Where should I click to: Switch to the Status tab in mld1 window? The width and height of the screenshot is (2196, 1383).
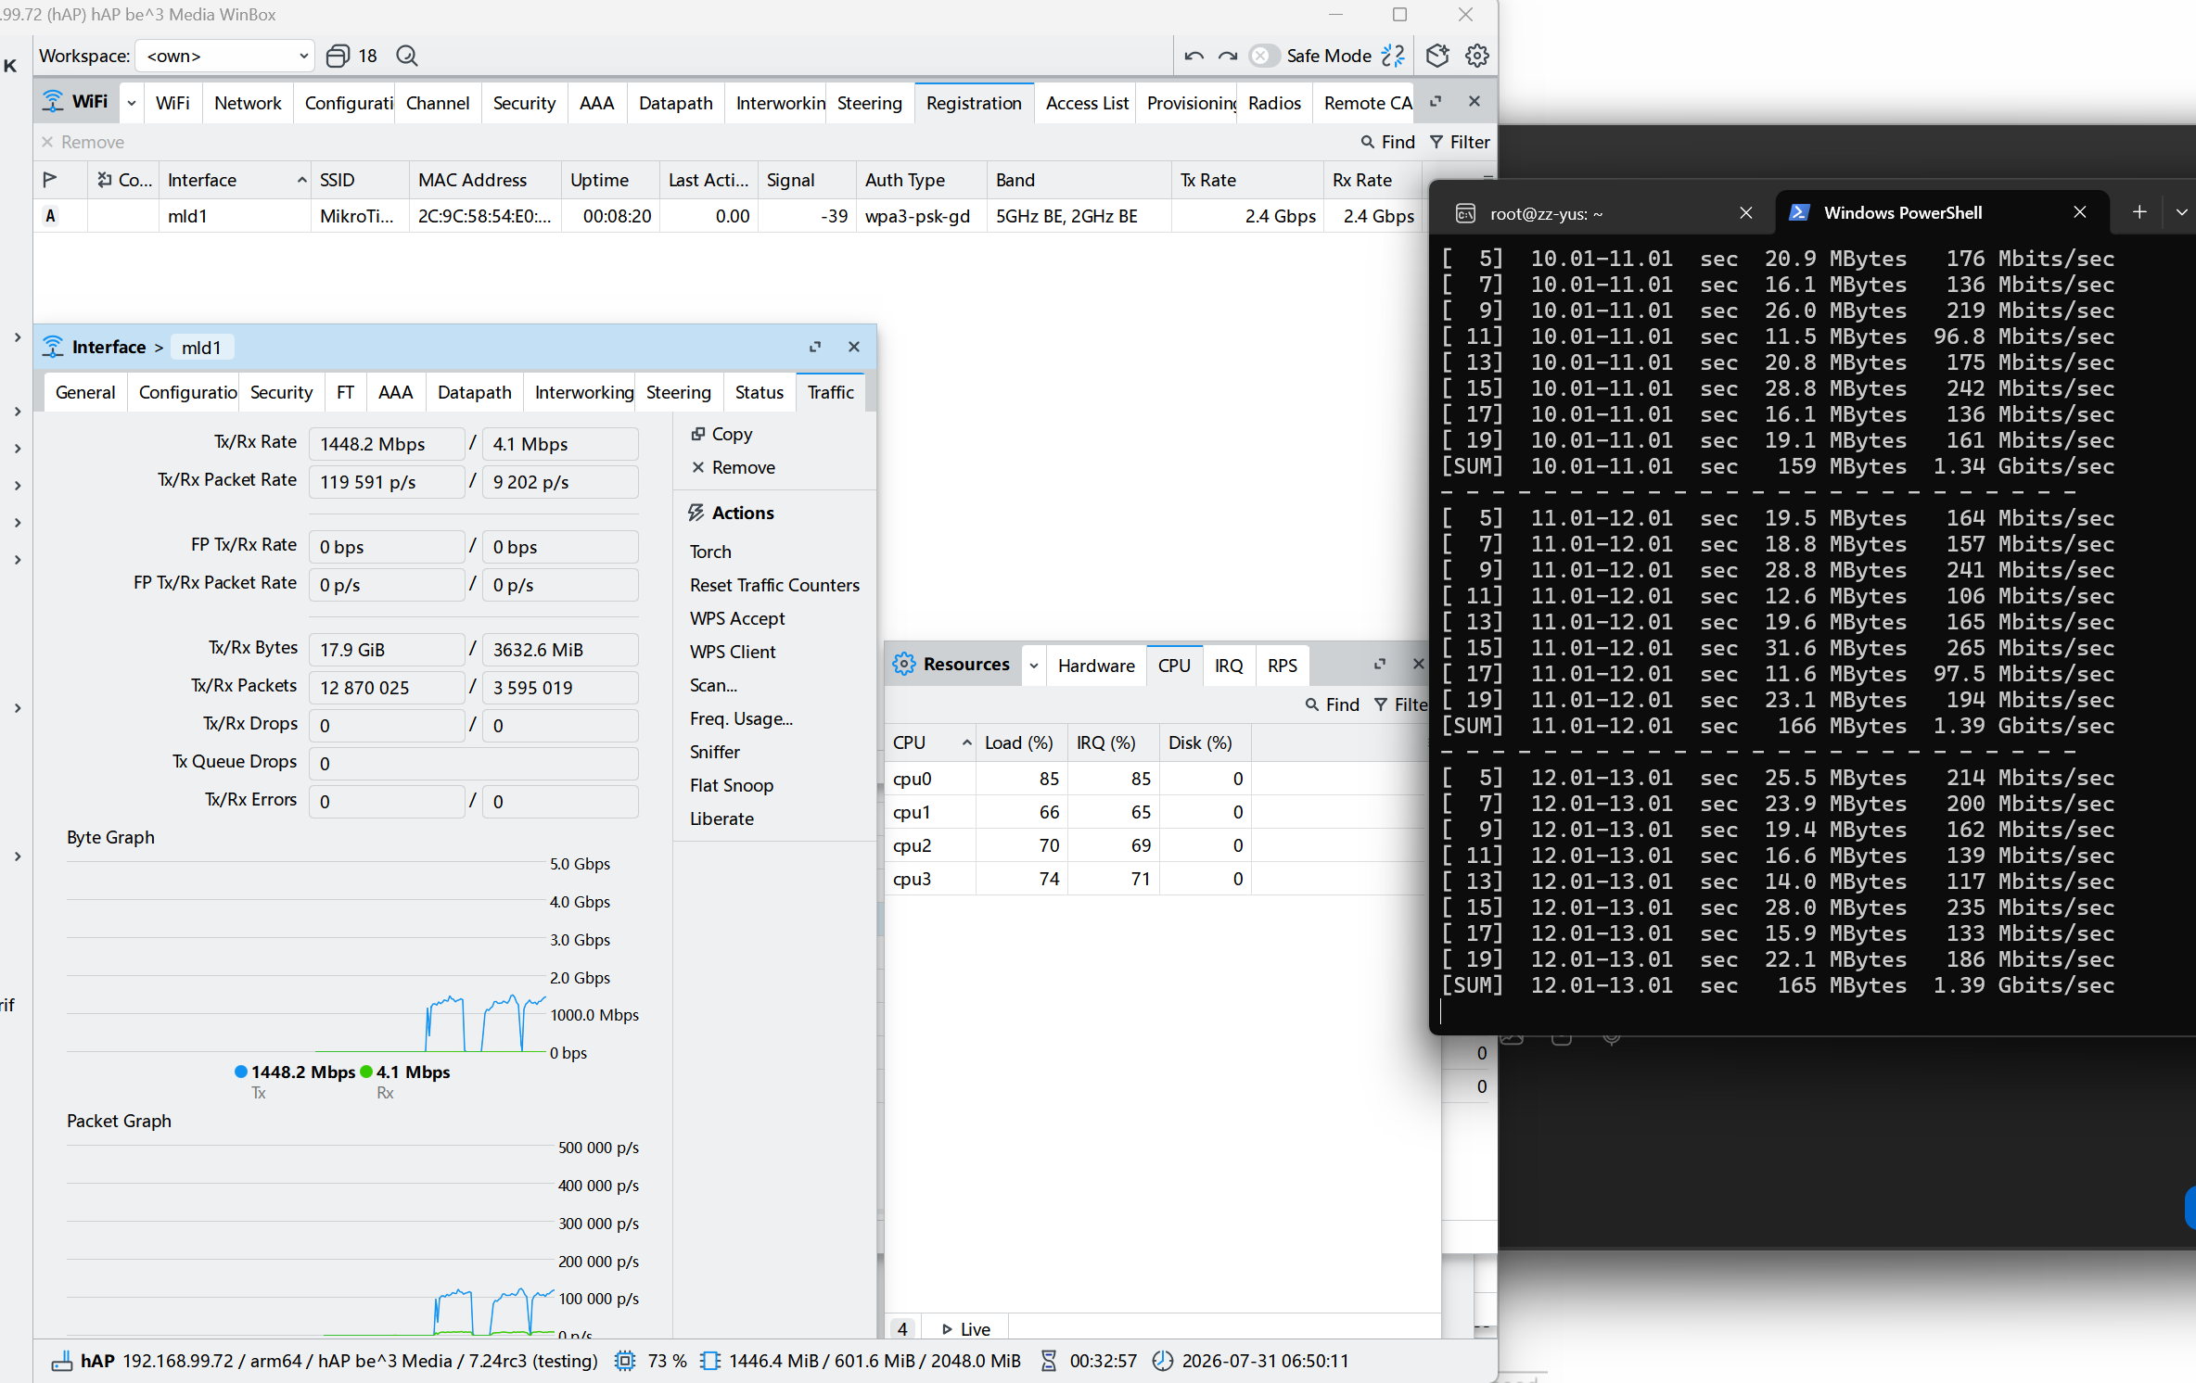point(760,392)
